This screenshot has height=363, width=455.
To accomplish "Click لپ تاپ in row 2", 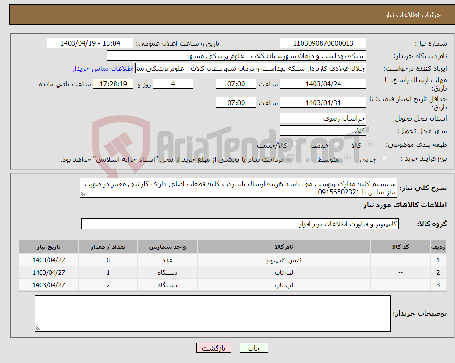I will (x=284, y=273).
